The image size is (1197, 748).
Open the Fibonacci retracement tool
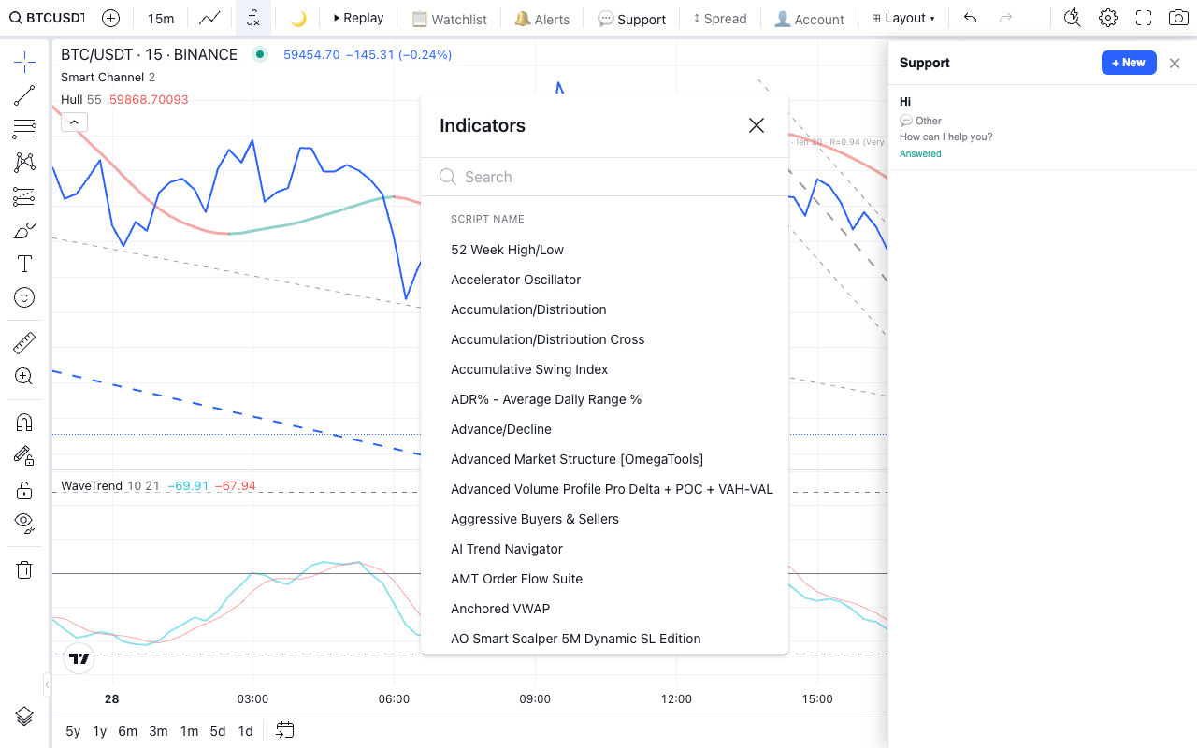24,129
